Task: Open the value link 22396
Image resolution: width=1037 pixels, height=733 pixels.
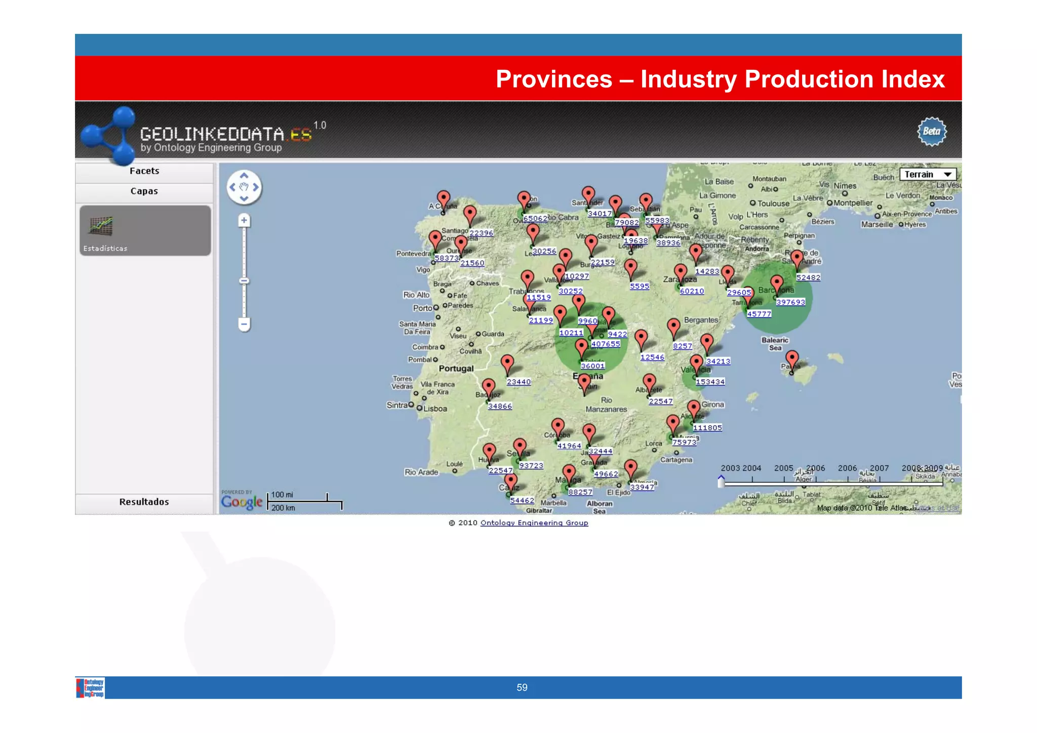Action: coord(481,233)
